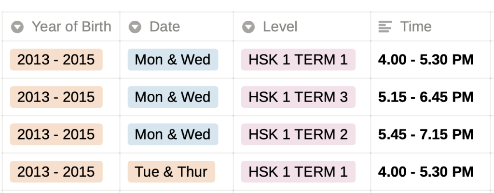Open the Year of Birth column header
Screen dimensions: 494x193
pos(61,27)
